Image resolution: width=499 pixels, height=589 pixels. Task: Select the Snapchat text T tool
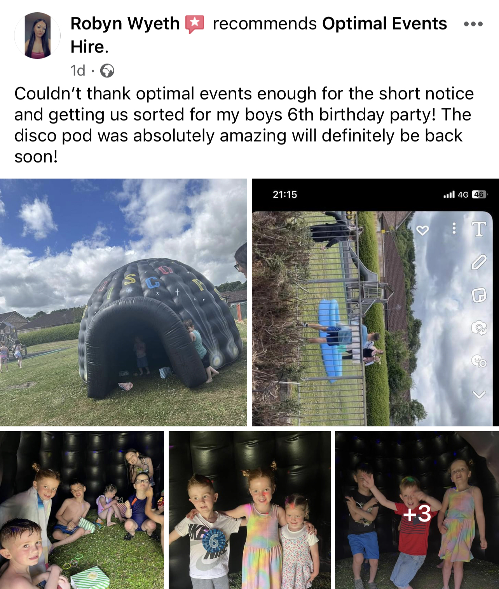[479, 229]
